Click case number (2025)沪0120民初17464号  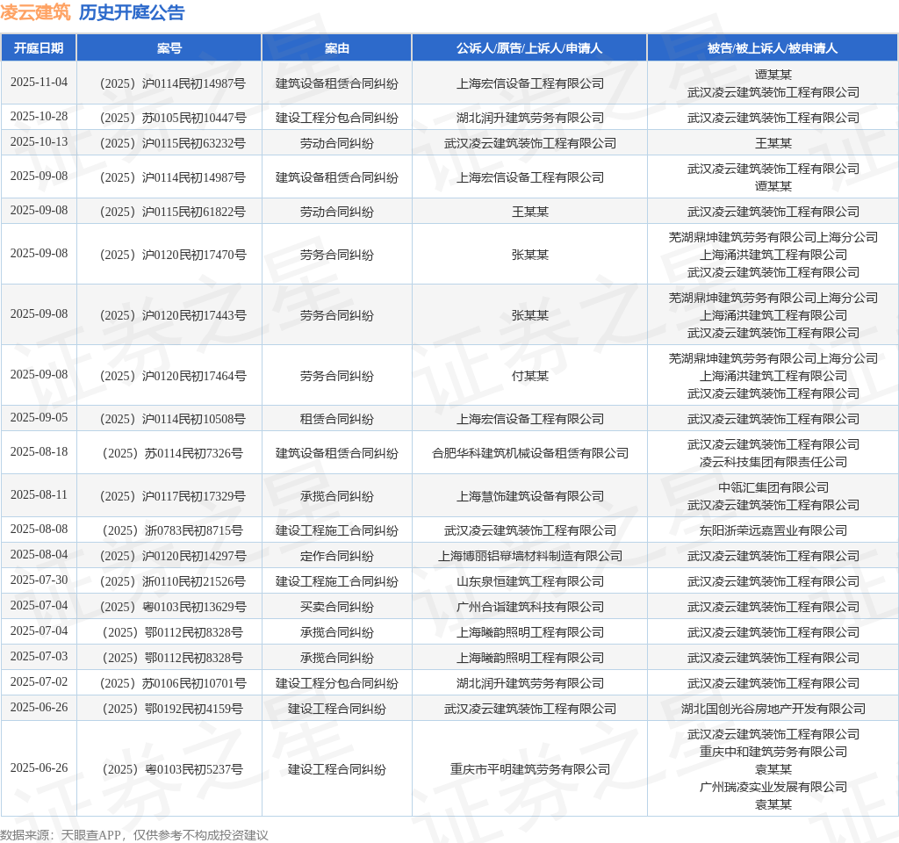pyautogui.click(x=173, y=376)
